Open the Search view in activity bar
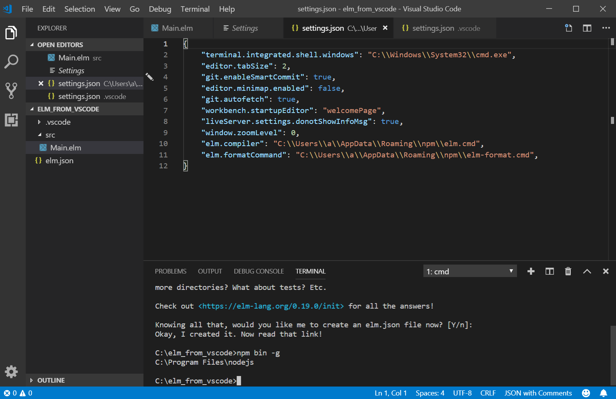 click(x=11, y=61)
